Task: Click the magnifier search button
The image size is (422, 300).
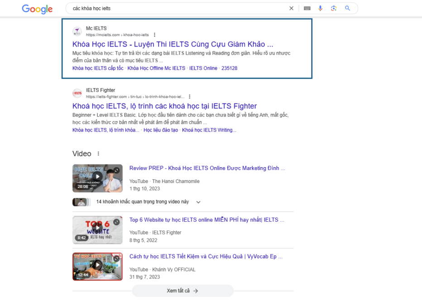Action: (348, 8)
